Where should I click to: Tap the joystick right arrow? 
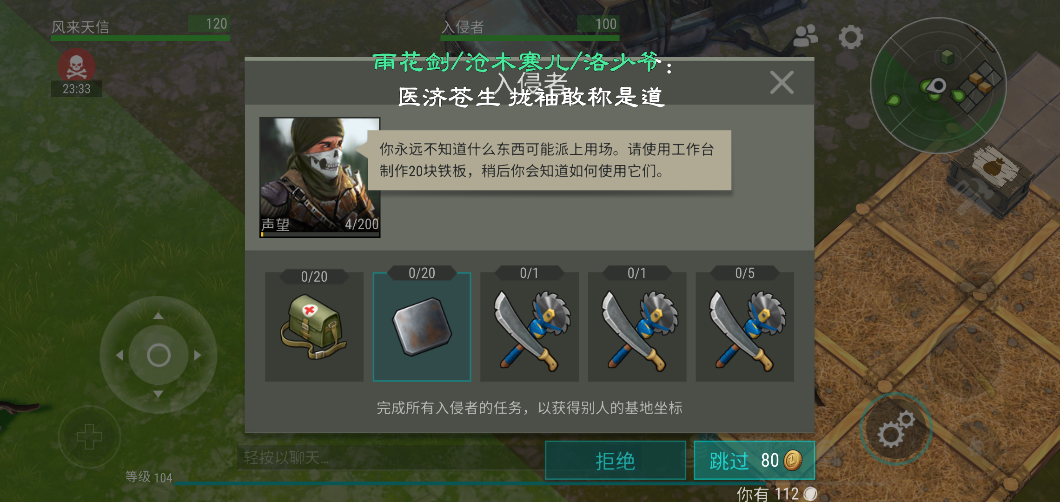click(x=198, y=355)
